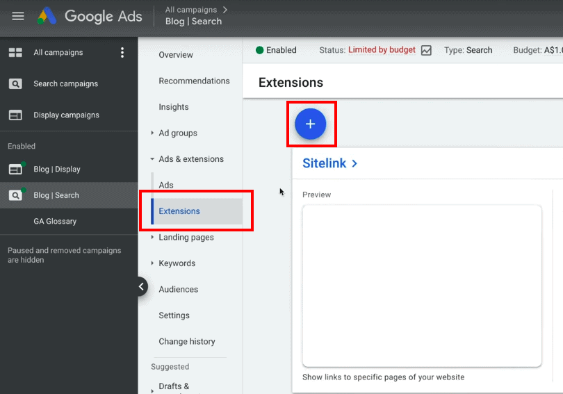The image size is (563, 394).
Task: Click the All campaigns breadcrumb link
Action: coord(190,10)
